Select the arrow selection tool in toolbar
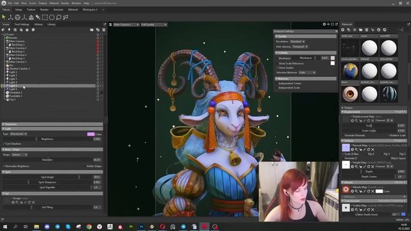The height and width of the screenshot is (231, 411). click(x=4, y=17)
